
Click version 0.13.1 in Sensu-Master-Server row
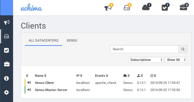tap(141, 90)
